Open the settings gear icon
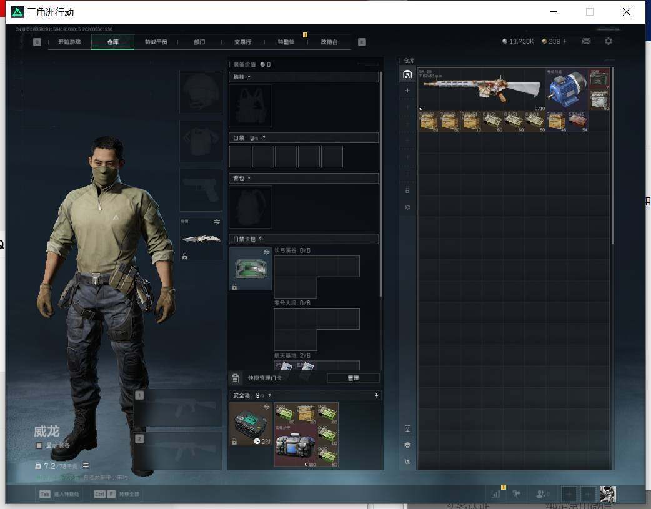 609,41
